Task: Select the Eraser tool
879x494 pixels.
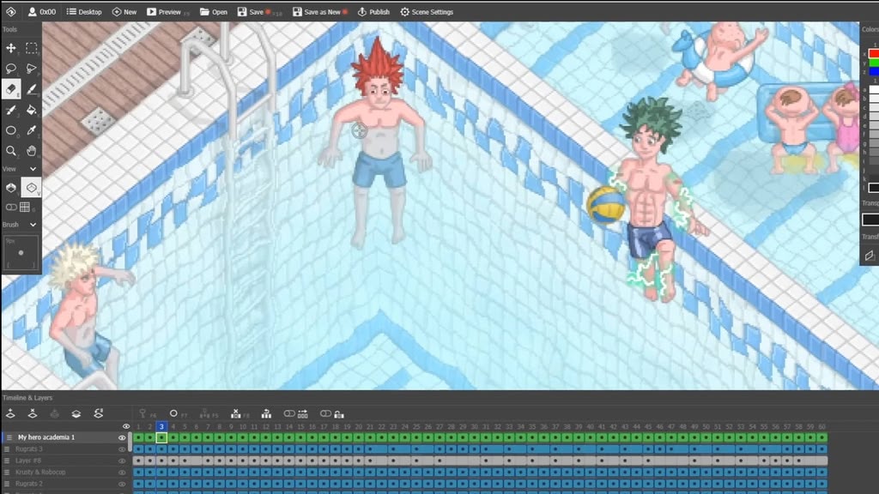Action: [x=10, y=89]
